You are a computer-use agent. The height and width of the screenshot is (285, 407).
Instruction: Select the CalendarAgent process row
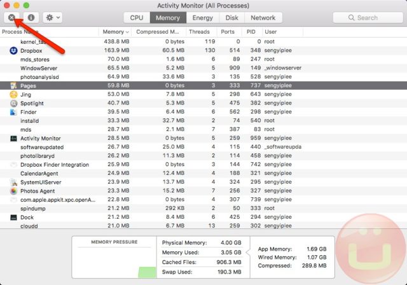point(203,173)
